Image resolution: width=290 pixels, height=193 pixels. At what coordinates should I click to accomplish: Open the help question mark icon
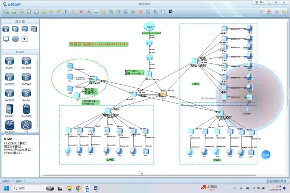click(x=285, y=12)
